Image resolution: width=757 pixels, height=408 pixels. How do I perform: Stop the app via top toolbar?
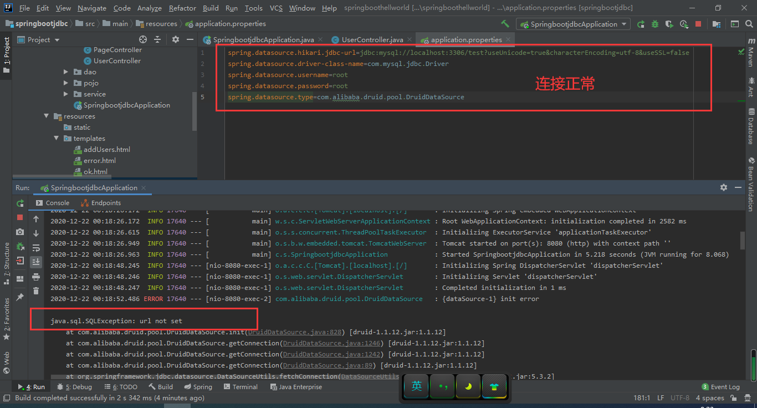click(698, 24)
